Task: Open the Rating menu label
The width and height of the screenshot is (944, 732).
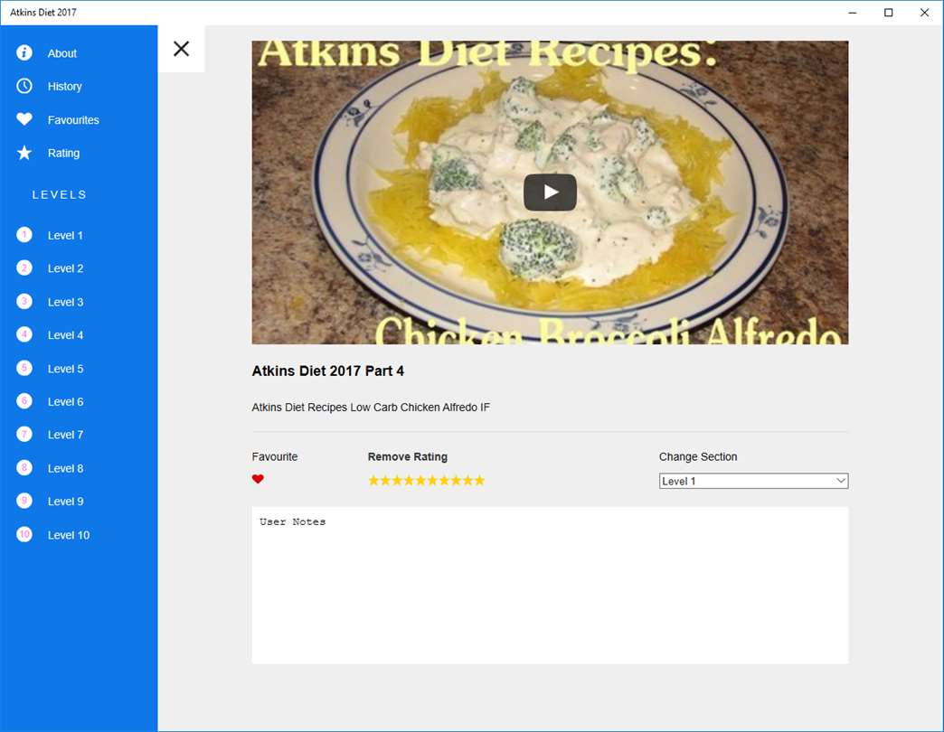Action: pyautogui.click(x=64, y=154)
